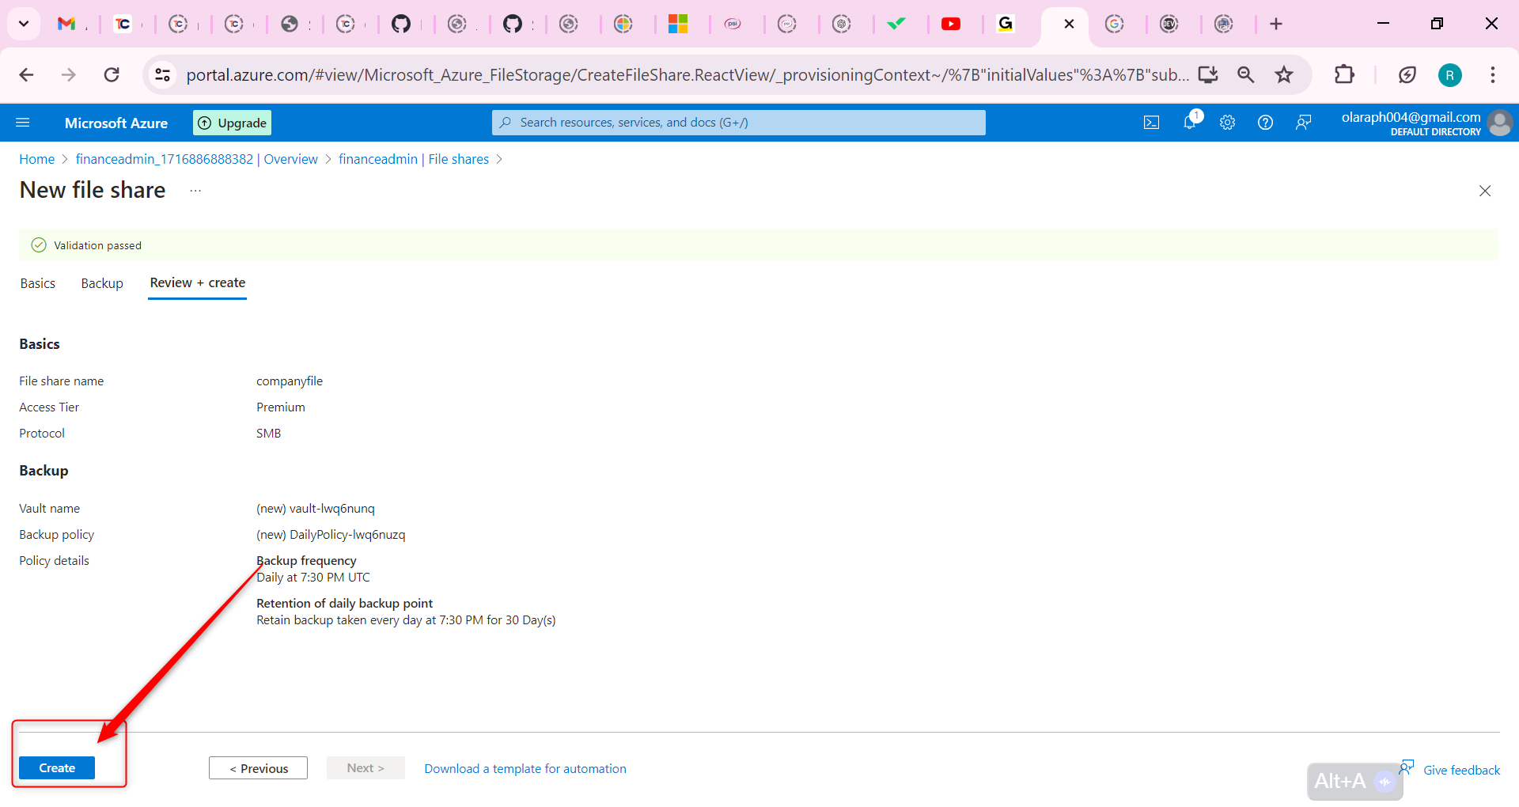Image resolution: width=1519 pixels, height=807 pixels.
Task: Open Azure portal settings gear
Action: 1227,123
